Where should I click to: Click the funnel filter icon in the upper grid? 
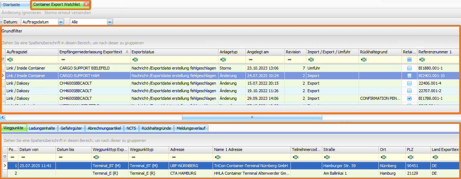pyautogui.click(x=3, y=59)
